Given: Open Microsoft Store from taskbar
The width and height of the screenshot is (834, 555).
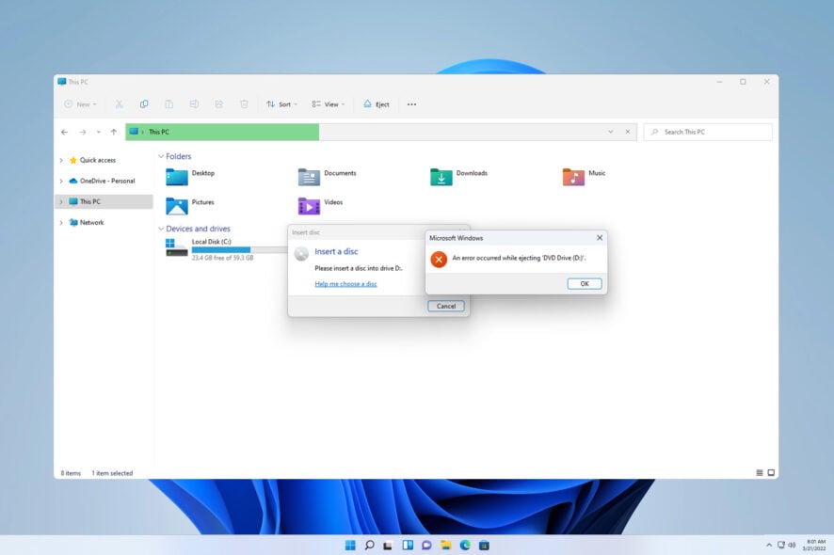Looking at the screenshot, I should 484,545.
